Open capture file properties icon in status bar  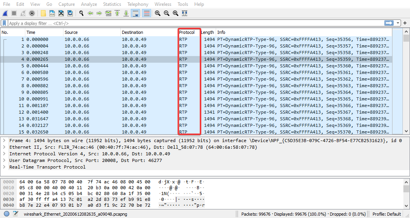[x=16, y=214]
